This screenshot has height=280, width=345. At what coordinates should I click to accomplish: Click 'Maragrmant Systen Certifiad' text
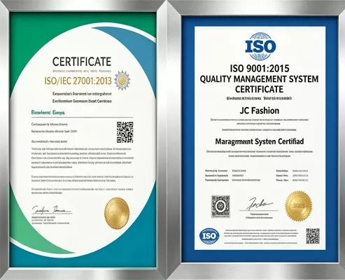point(260,141)
